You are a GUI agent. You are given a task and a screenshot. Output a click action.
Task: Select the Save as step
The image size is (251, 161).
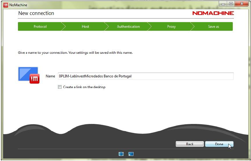213,27
